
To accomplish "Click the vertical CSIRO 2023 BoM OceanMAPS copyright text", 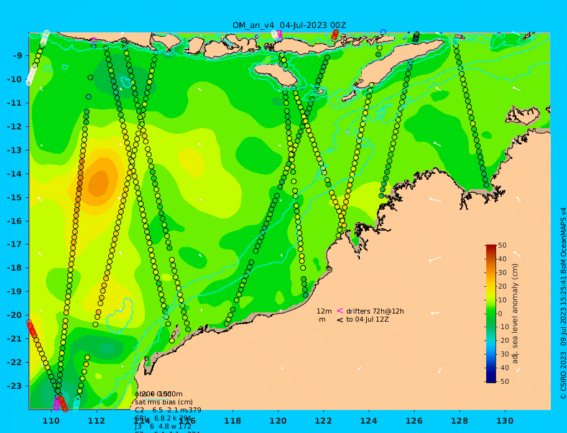I will tap(563, 304).
